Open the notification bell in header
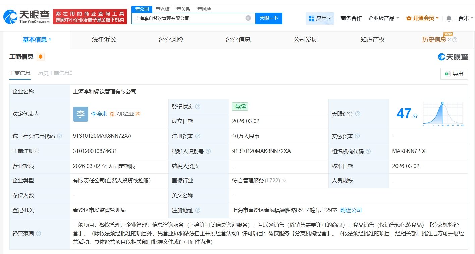Screen dimensions: 475x254 449,18
